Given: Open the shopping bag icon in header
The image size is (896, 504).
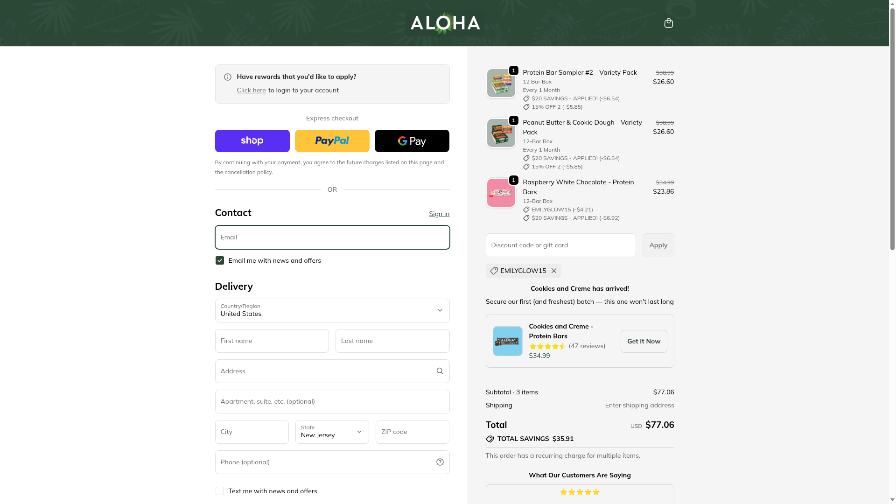Looking at the screenshot, I should pos(668,23).
